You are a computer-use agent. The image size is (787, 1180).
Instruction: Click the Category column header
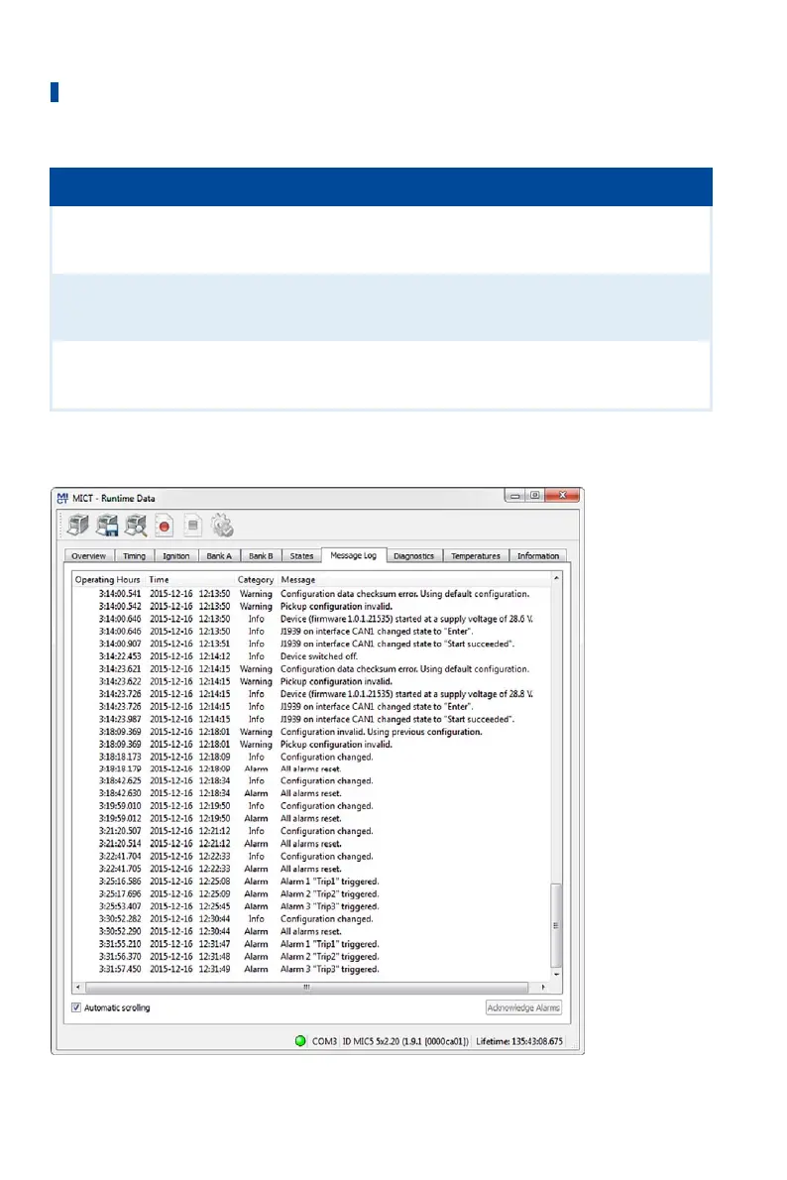256,579
